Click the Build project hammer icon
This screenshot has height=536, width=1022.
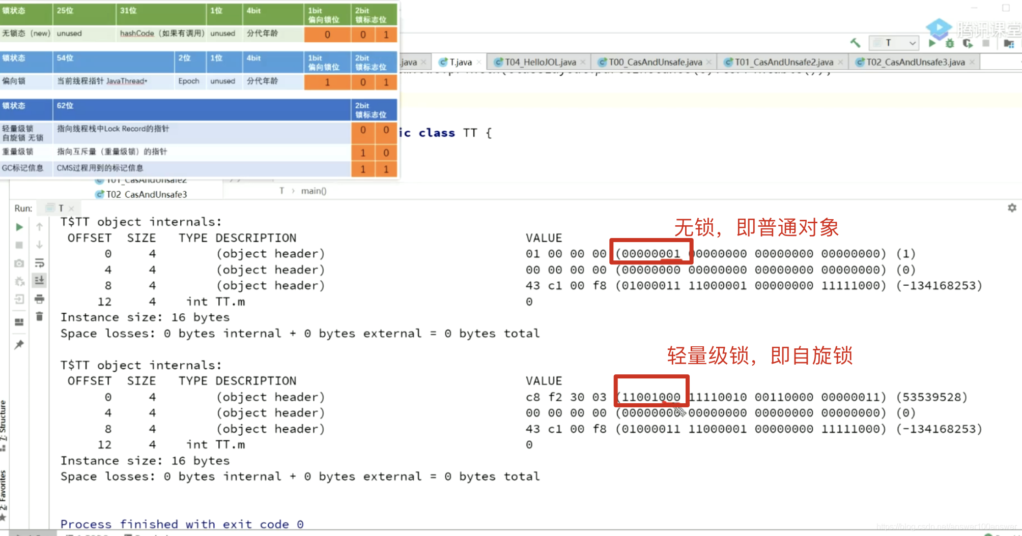pos(855,43)
